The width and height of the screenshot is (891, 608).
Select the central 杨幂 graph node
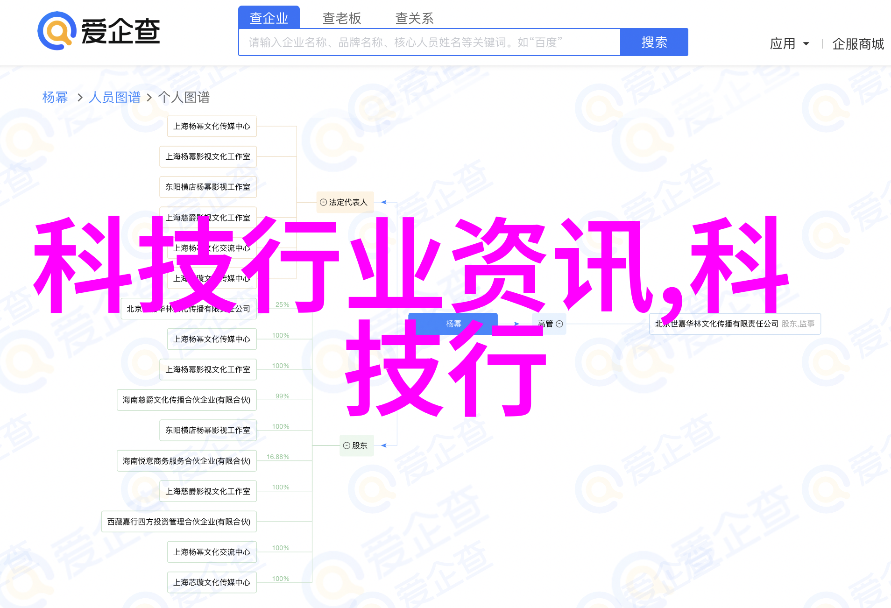pos(453,324)
